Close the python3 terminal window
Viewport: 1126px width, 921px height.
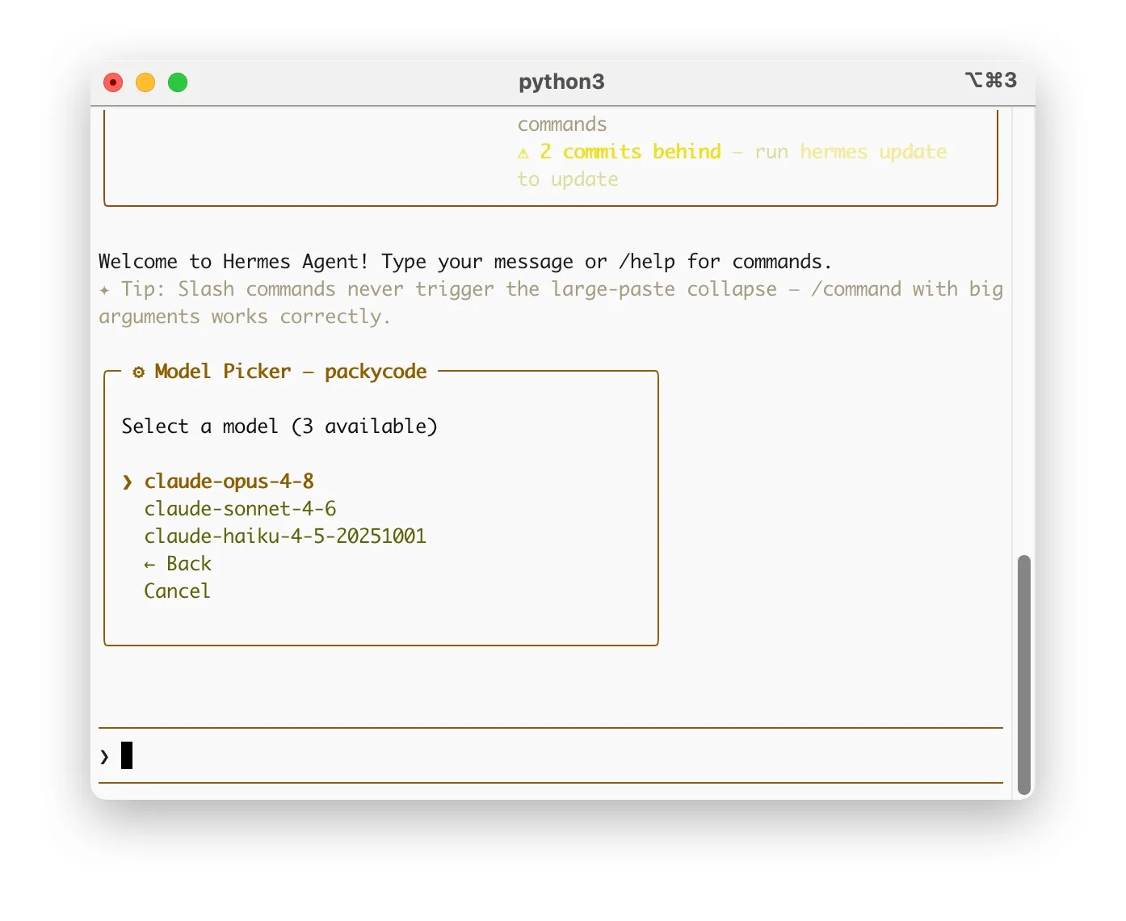click(113, 82)
